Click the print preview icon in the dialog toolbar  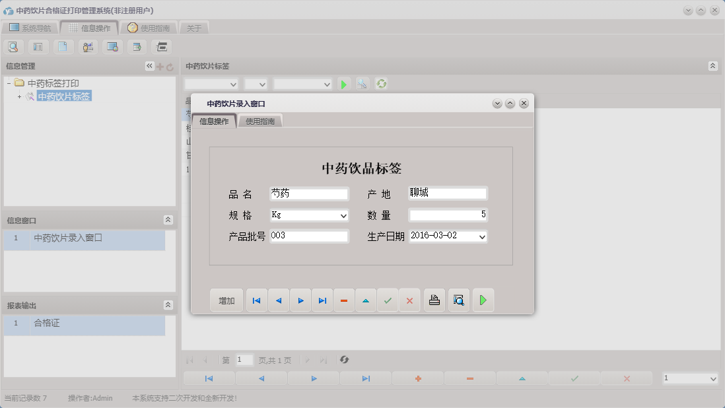point(458,300)
